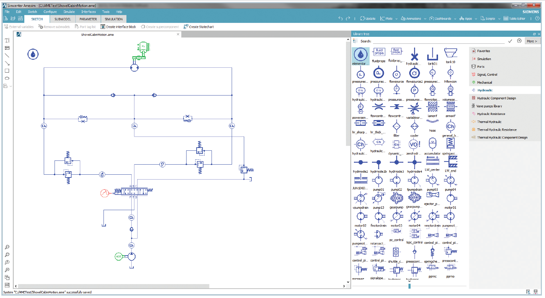Pick the LW_center component

pos(432,163)
